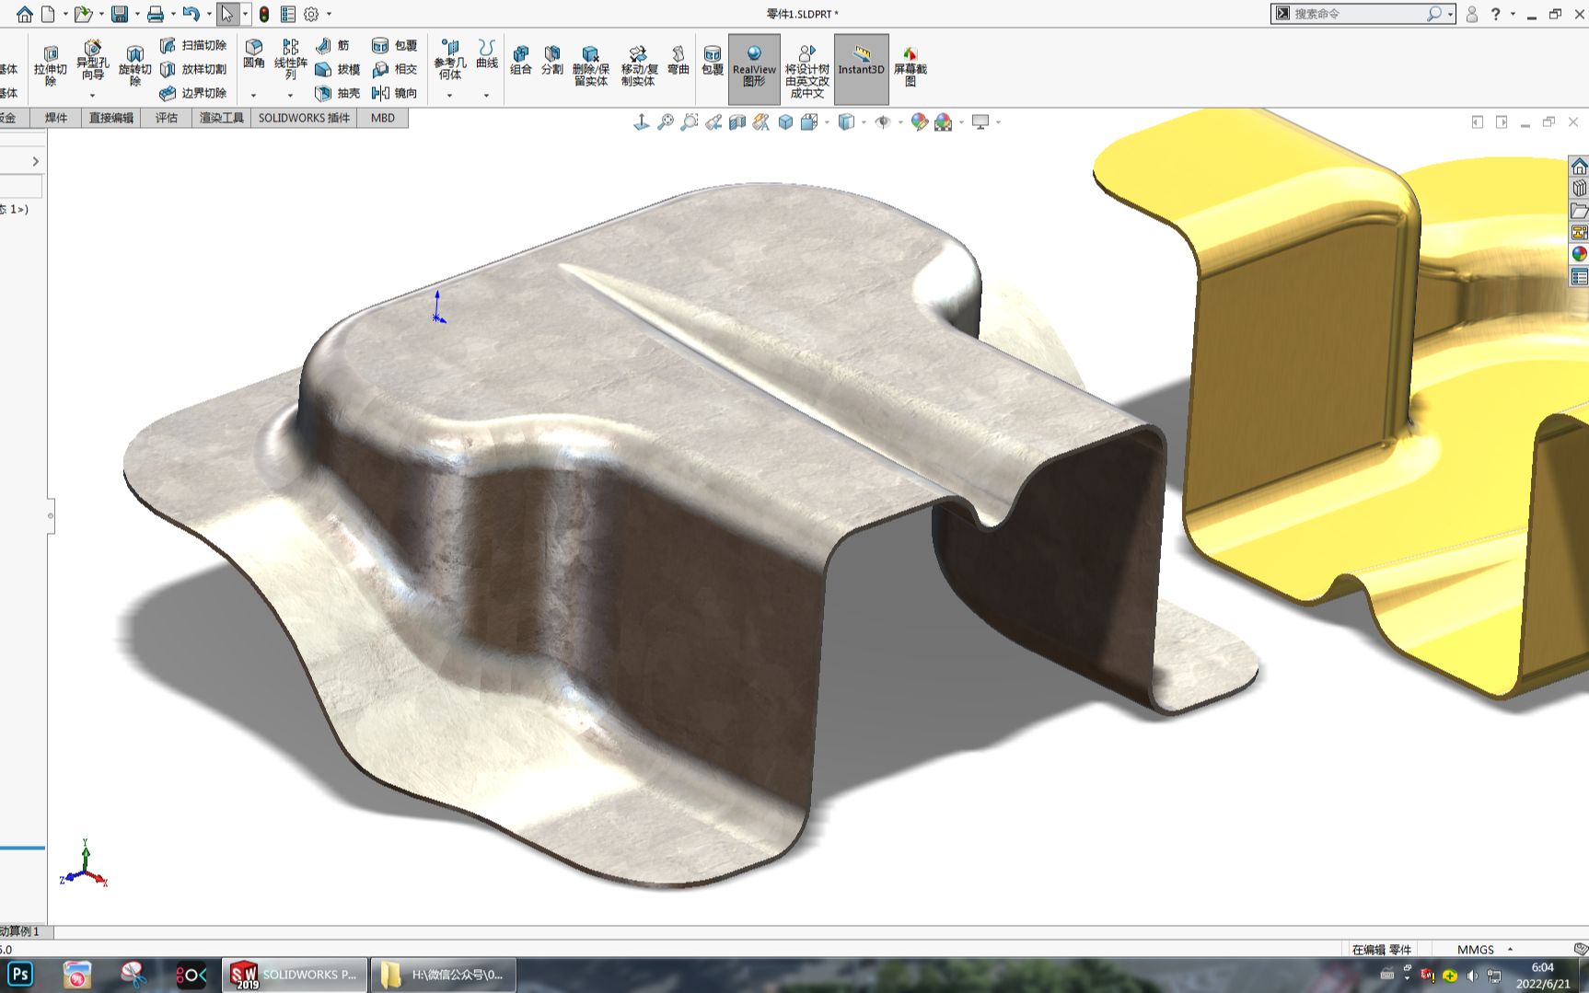Select Mirror (镜向) tool
Image resolution: width=1589 pixels, height=993 pixels.
tap(394, 93)
